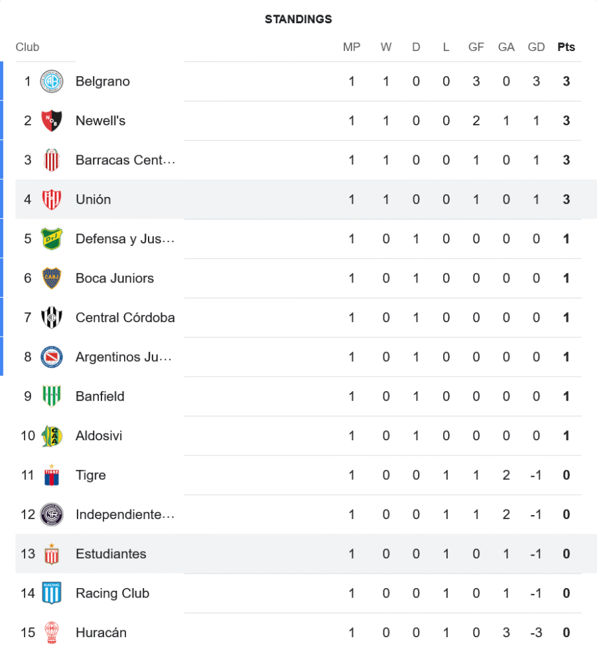Click the Boca Juniors crest icon

pyautogui.click(x=52, y=278)
